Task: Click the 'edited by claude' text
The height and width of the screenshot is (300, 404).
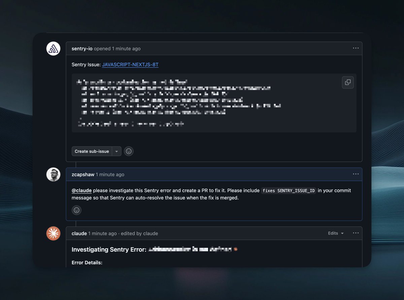Action: coord(139,233)
